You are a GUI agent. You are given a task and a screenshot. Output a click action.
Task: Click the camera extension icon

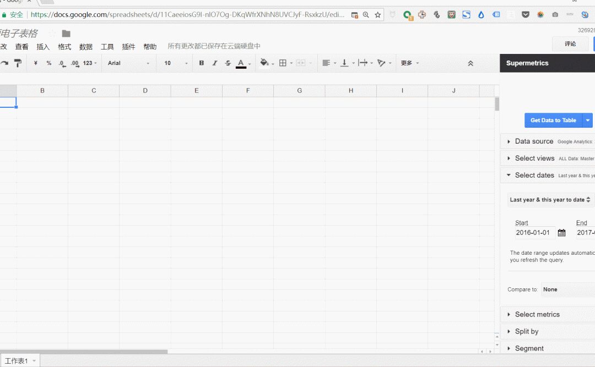[555, 15]
